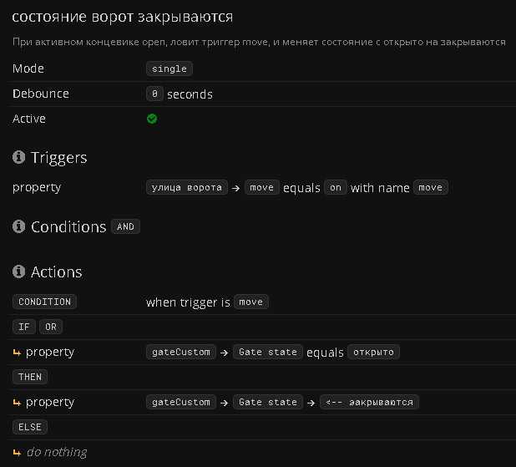Click the arrow icon before THEN property row

point(18,403)
